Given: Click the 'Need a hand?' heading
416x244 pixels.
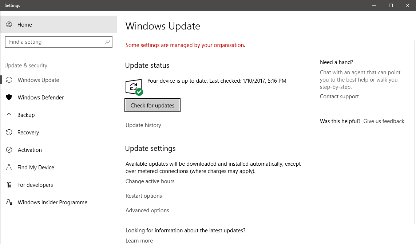Looking at the screenshot, I should (336, 62).
